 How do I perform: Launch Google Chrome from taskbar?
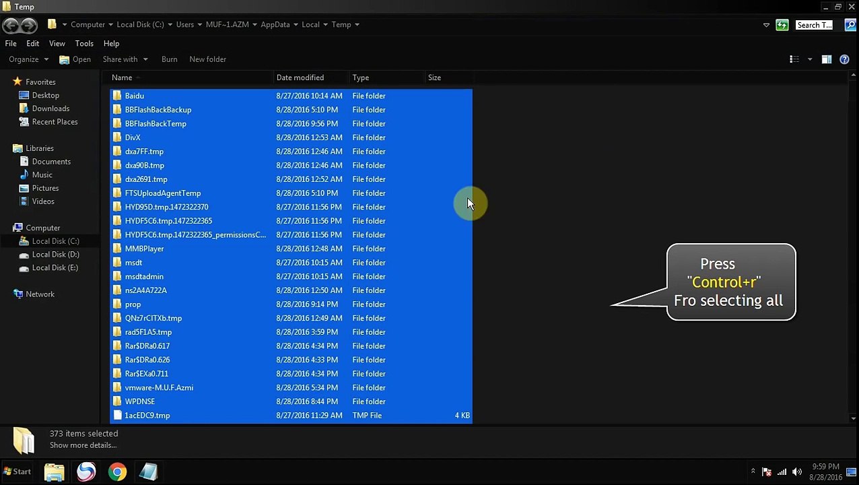[x=117, y=472]
